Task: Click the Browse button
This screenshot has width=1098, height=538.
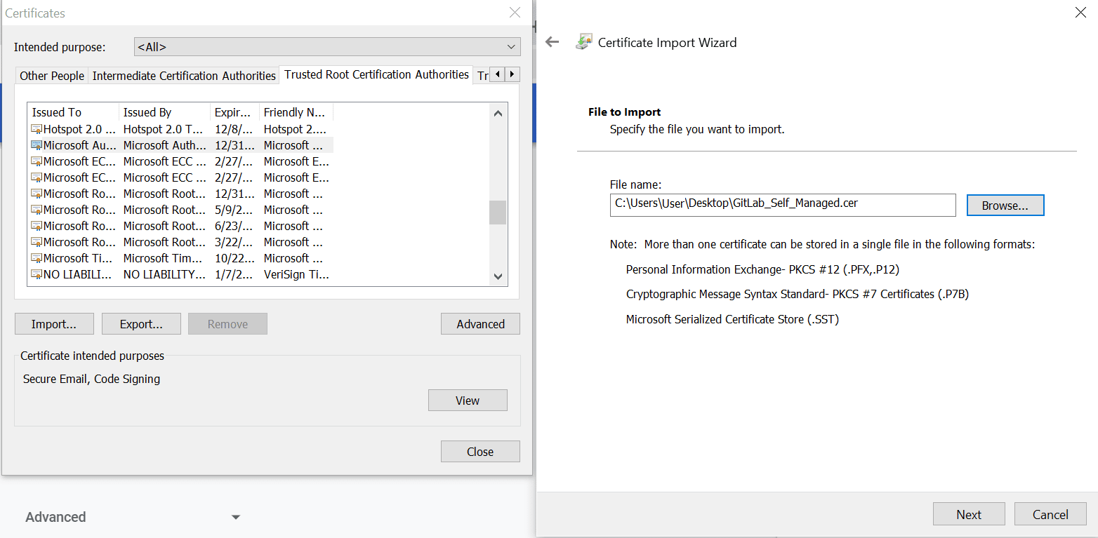Action: 1005,206
